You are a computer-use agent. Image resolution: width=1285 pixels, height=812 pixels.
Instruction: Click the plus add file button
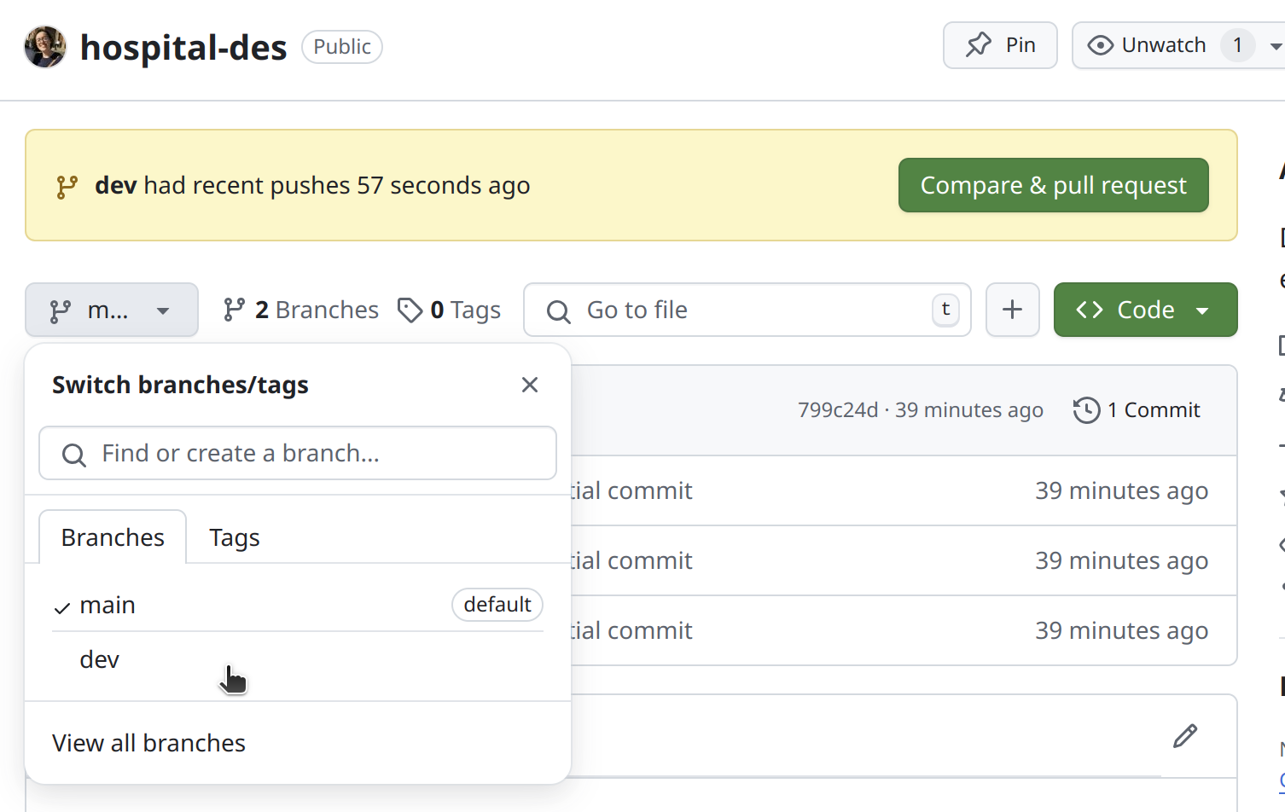pyautogui.click(x=1013, y=310)
